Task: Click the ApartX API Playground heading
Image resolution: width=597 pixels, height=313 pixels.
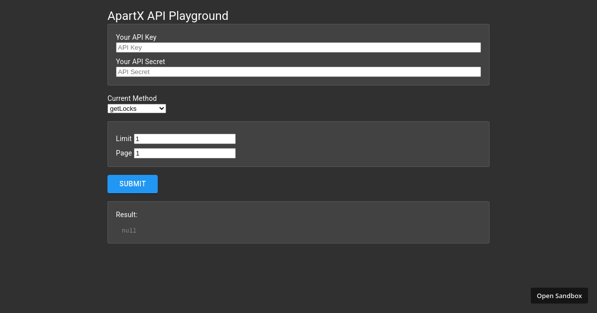Action: (168, 16)
